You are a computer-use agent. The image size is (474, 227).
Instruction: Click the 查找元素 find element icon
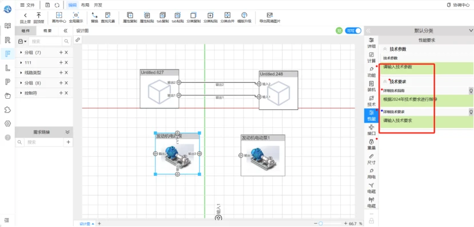coord(107,15)
